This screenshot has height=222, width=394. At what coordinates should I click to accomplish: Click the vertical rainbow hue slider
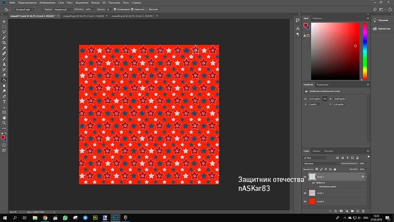(364, 51)
